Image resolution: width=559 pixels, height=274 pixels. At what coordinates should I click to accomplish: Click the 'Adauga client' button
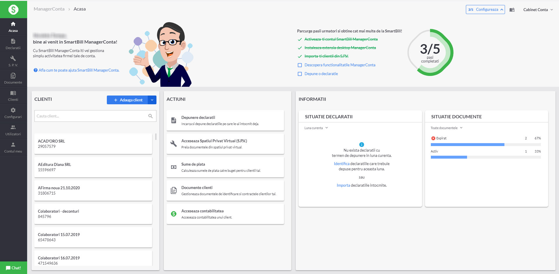point(128,100)
